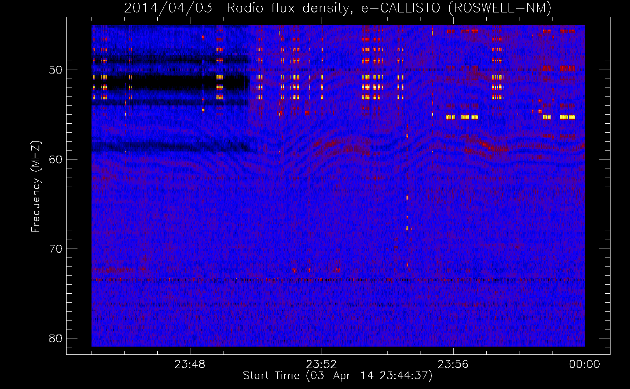Screen dimensions: 630x389
Task: Click the '23:56' time axis label
Action: pos(453,364)
